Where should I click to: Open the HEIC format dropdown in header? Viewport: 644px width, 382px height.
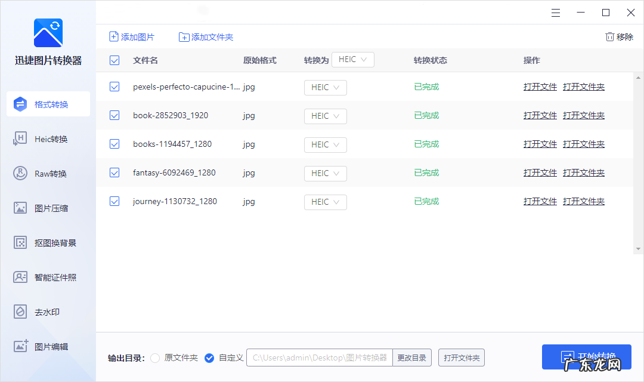coord(352,60)
